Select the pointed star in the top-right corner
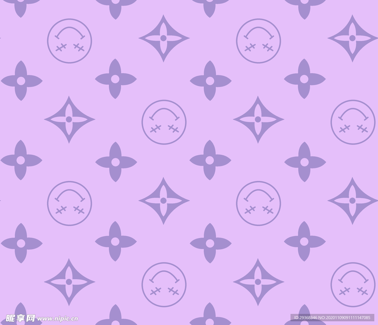Image resolution: width=378 pixels, height=325 pixels. [353, 38]
